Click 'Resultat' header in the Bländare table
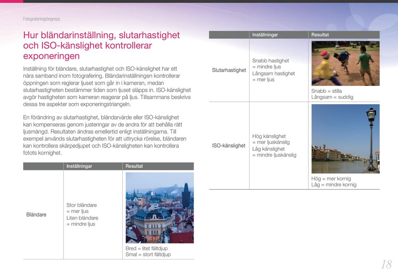The image size is (398, 270). point(134,166)
